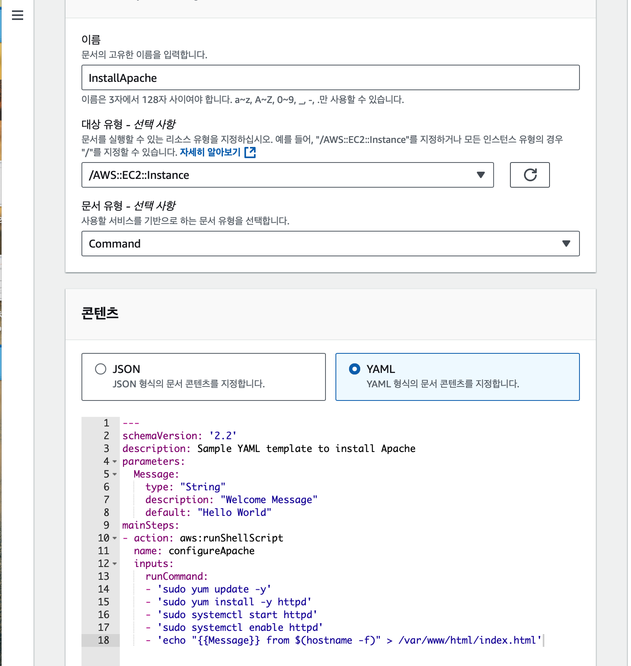Click the 대상 유형 - 선택 사항 label
This screenshot has width=631, height=666.
pos(128,124)
